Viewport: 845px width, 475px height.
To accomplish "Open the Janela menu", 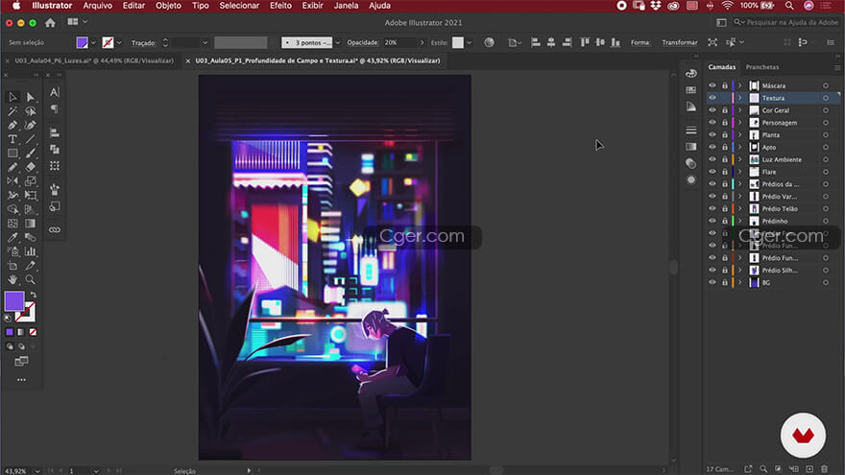I will click(346, 6).
